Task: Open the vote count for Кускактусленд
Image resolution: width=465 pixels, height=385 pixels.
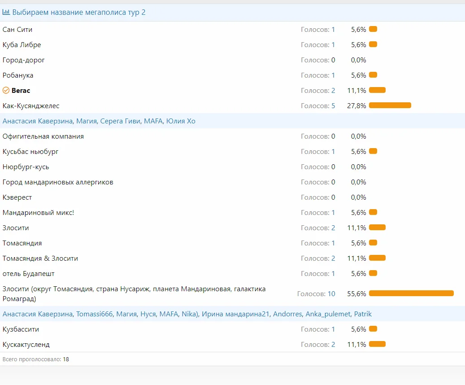Action: pyautogui.click(x=333, y=345)
